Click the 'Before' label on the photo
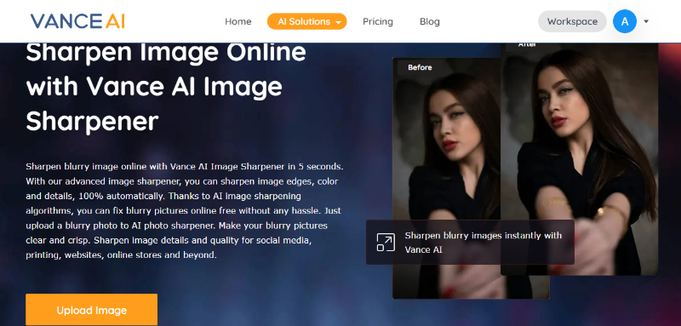Image resolution: width=681 pixels, height=326 pixels. point(420,67)
